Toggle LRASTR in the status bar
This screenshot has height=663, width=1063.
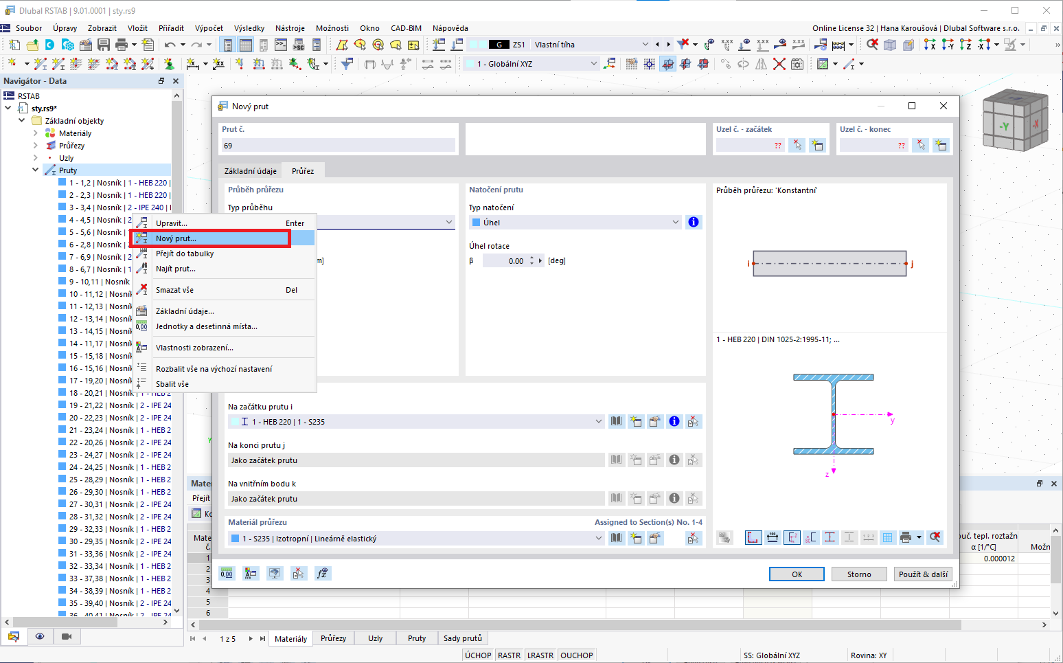pos(540,655)
